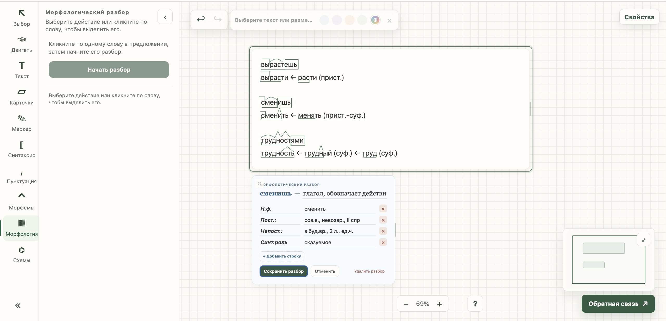Edit the Непост.: label field
666x321 pixels.
click(280, 231)
